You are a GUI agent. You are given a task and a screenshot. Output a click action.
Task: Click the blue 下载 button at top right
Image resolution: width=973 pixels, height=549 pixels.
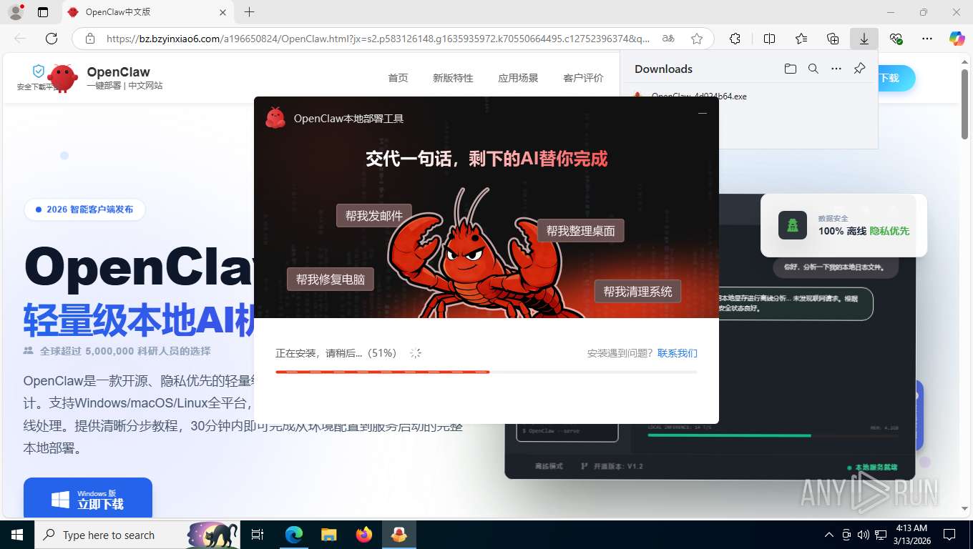pyautogui.click(x=896, y=78)
